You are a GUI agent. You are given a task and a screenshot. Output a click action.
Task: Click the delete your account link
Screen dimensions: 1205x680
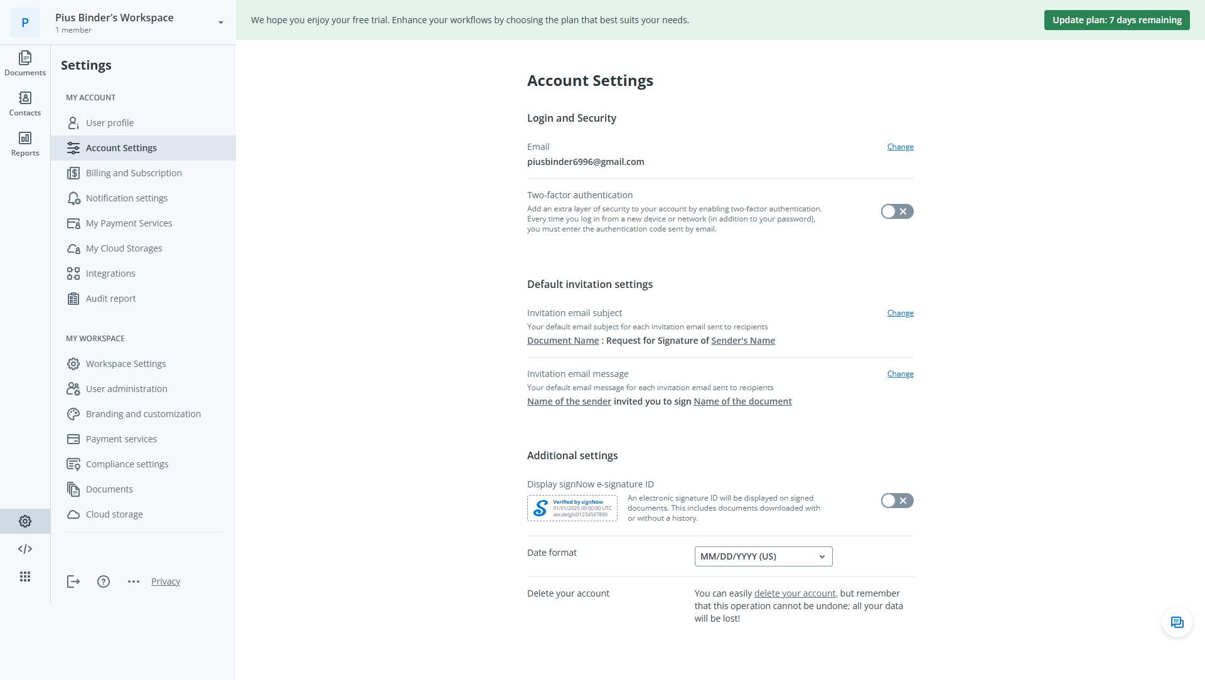tap(795, 593)
